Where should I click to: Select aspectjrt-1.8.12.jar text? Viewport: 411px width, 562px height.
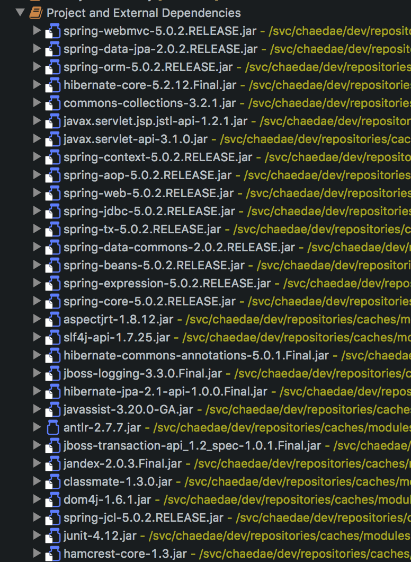point(119,319)
